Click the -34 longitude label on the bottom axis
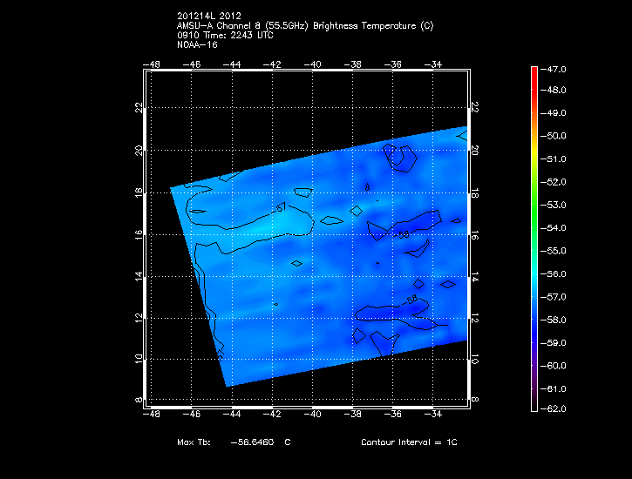Viewport: 632px width, 479px height. click(x=433, y=415)
